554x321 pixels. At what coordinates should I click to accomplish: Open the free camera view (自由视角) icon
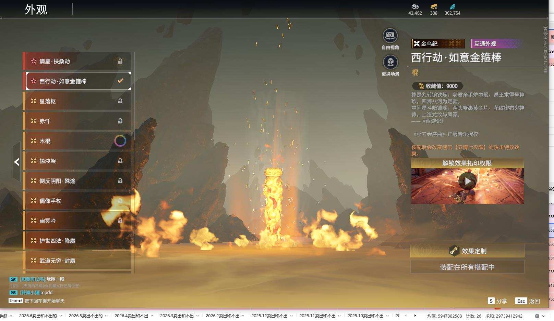point(390,36)
